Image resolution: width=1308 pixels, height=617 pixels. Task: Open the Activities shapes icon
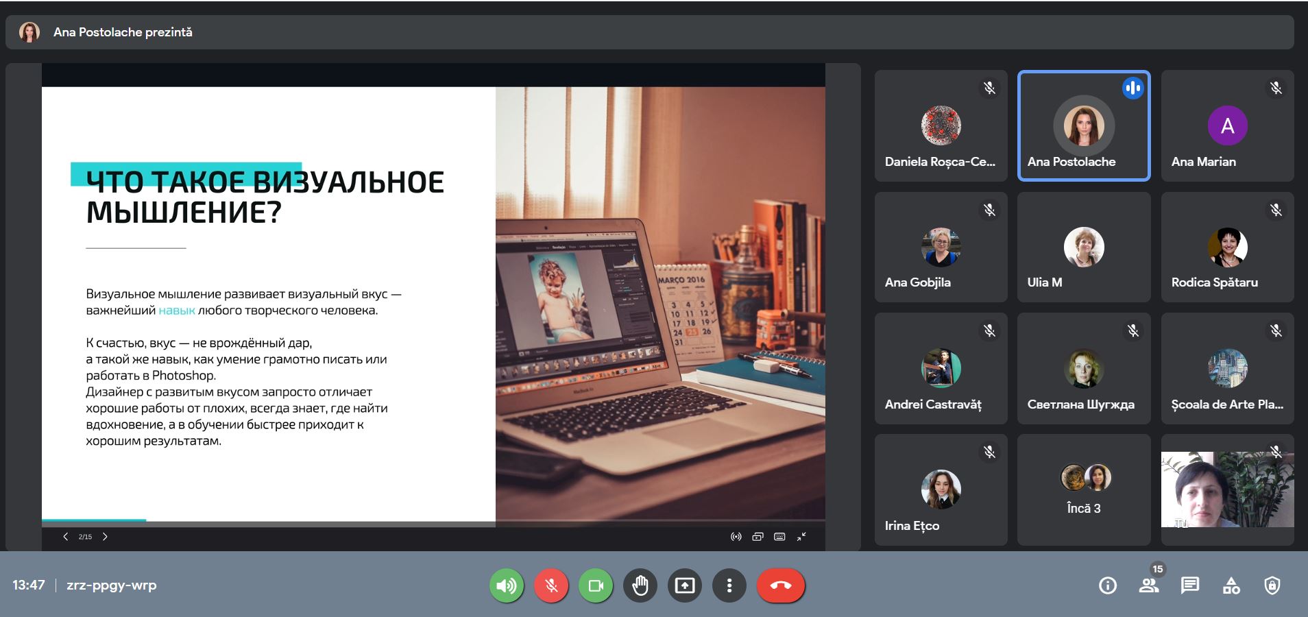1231,585
